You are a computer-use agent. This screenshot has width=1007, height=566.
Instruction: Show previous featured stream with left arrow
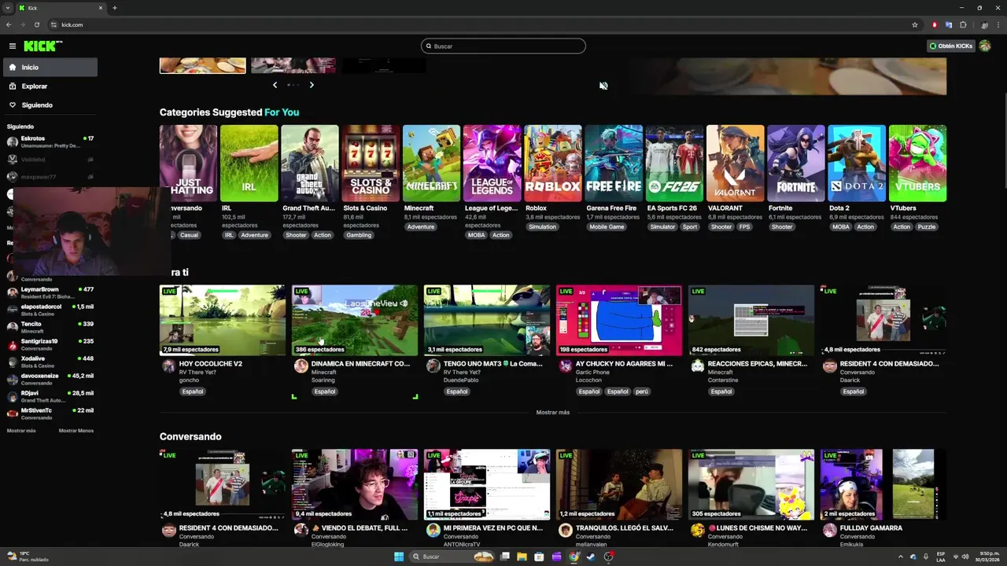click(275, 85)
